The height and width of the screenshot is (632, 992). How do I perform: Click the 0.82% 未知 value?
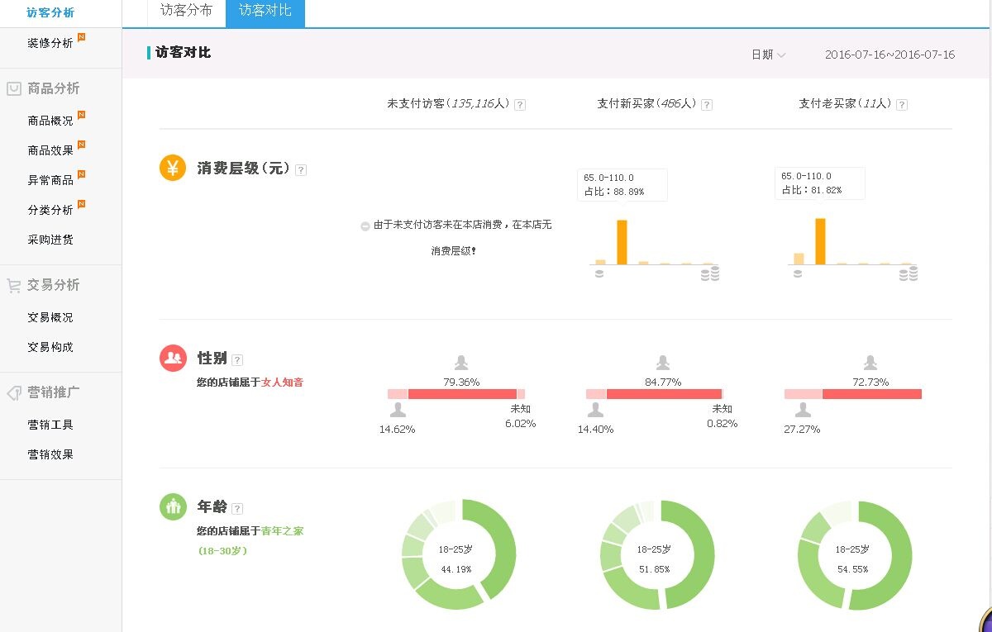[722, 424]
